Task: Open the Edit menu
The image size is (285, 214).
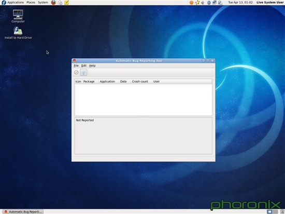Action: [84, 65]
